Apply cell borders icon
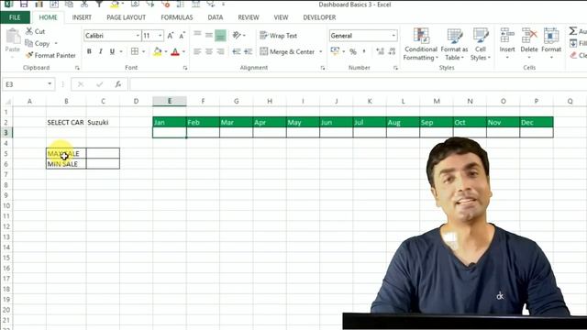The height and width of the screenshot is (330, 587). (x=135, y=51)
